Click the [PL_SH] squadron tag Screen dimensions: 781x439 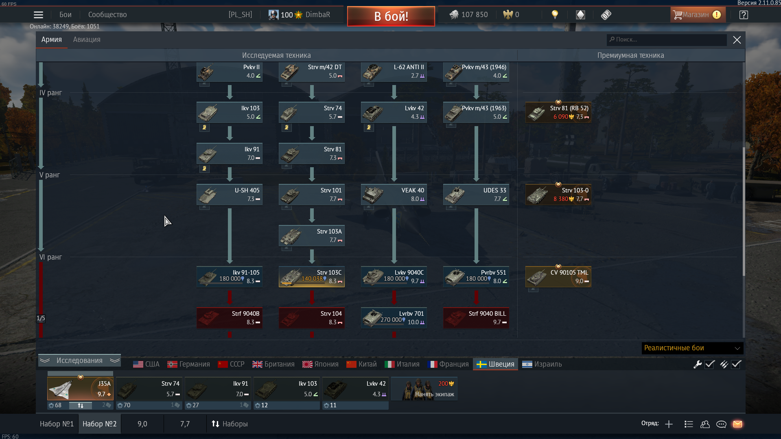[240, 15]
